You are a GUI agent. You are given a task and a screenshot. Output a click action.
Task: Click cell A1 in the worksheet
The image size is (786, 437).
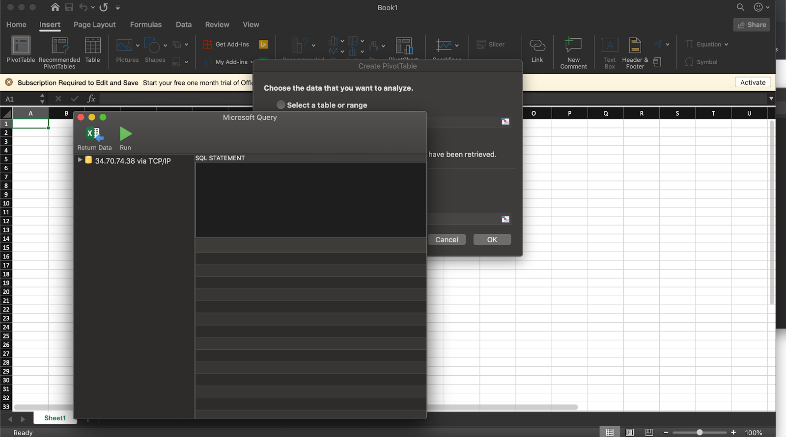point(30,124)
